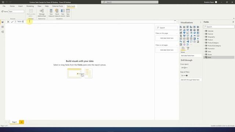Viewport: 235px width, 132px height.
Task: Click Manage relationships in ribbon
Action: click(x=41, y=13)
